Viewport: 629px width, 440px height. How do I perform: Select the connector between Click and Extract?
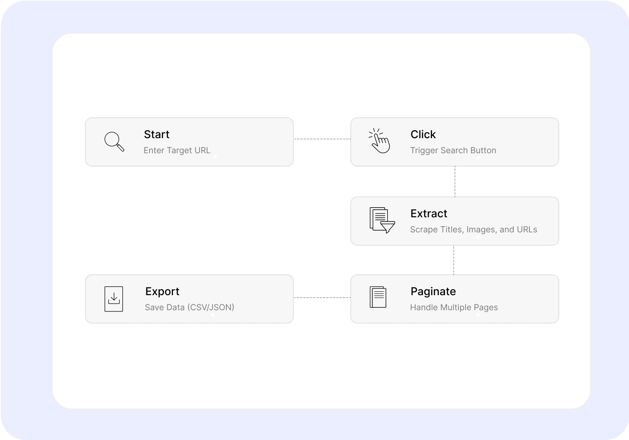455,181
